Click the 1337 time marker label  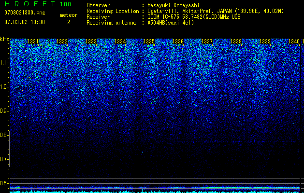pos(207,41)
